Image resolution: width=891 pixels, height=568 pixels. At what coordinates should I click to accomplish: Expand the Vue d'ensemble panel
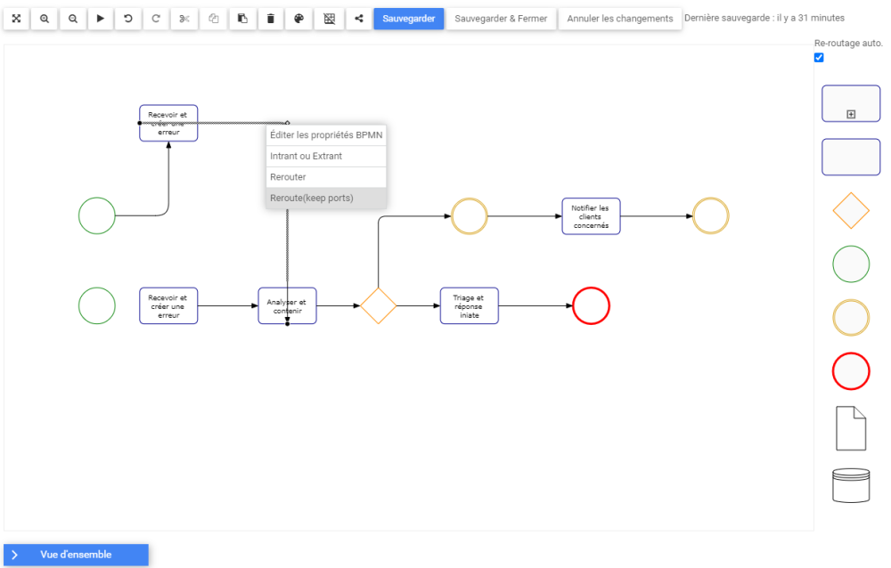click(x=76, y=555)
